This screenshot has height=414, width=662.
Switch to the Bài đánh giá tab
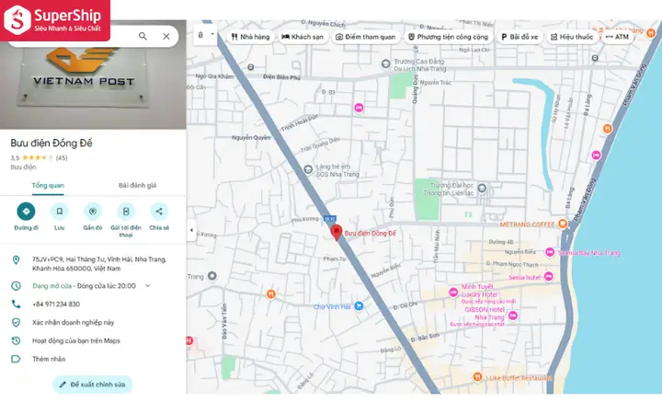(x=137, y=186)
